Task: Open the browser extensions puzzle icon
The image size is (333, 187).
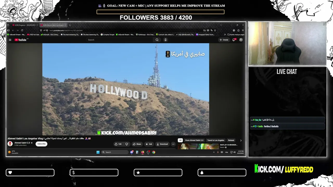Action: pyautogui.click(x=238, y=30)
